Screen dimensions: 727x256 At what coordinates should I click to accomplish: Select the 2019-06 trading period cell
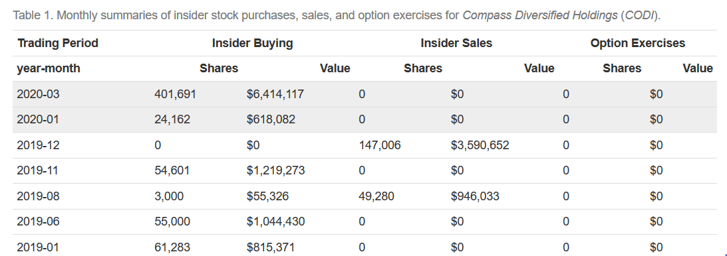pos(38,222)
